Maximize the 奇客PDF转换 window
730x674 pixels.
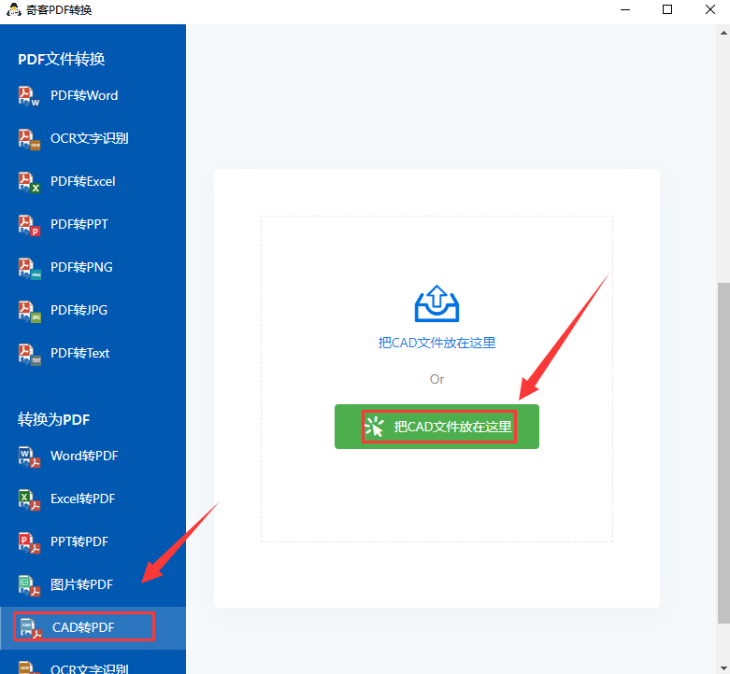[667, 10]
